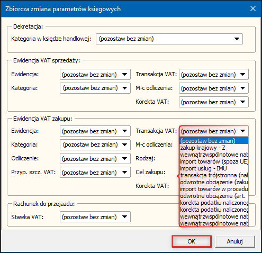Screen dimensions: 262x253
Task: Select 'import towarów (spoza UE)' entry
Action: tap(214, 161)
